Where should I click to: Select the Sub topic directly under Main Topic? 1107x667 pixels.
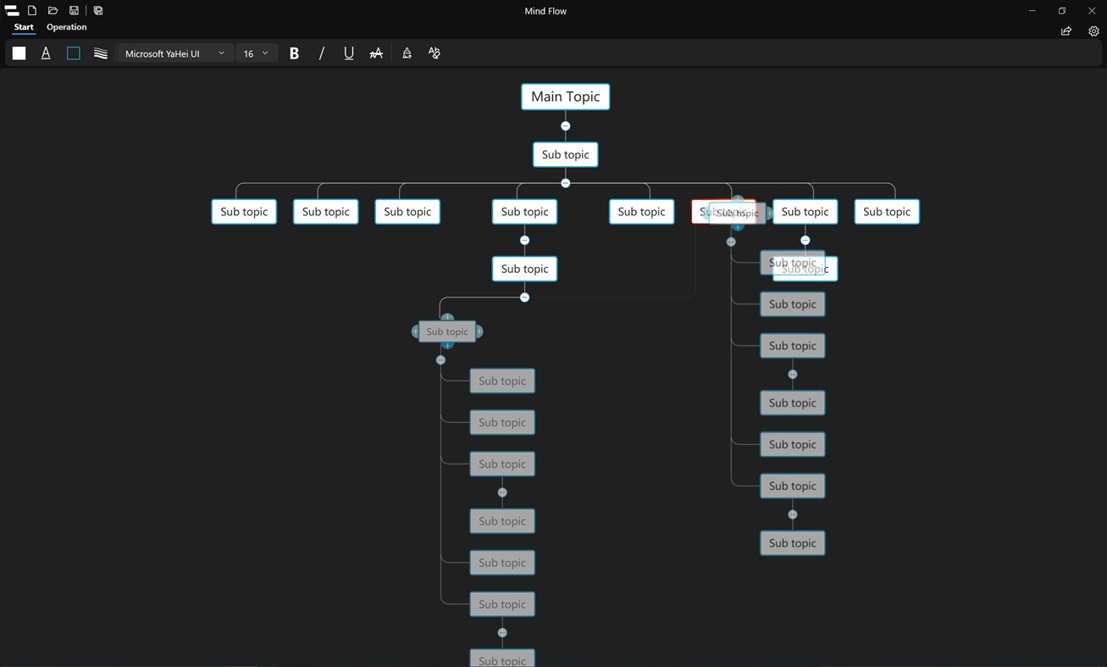(566, 154)
